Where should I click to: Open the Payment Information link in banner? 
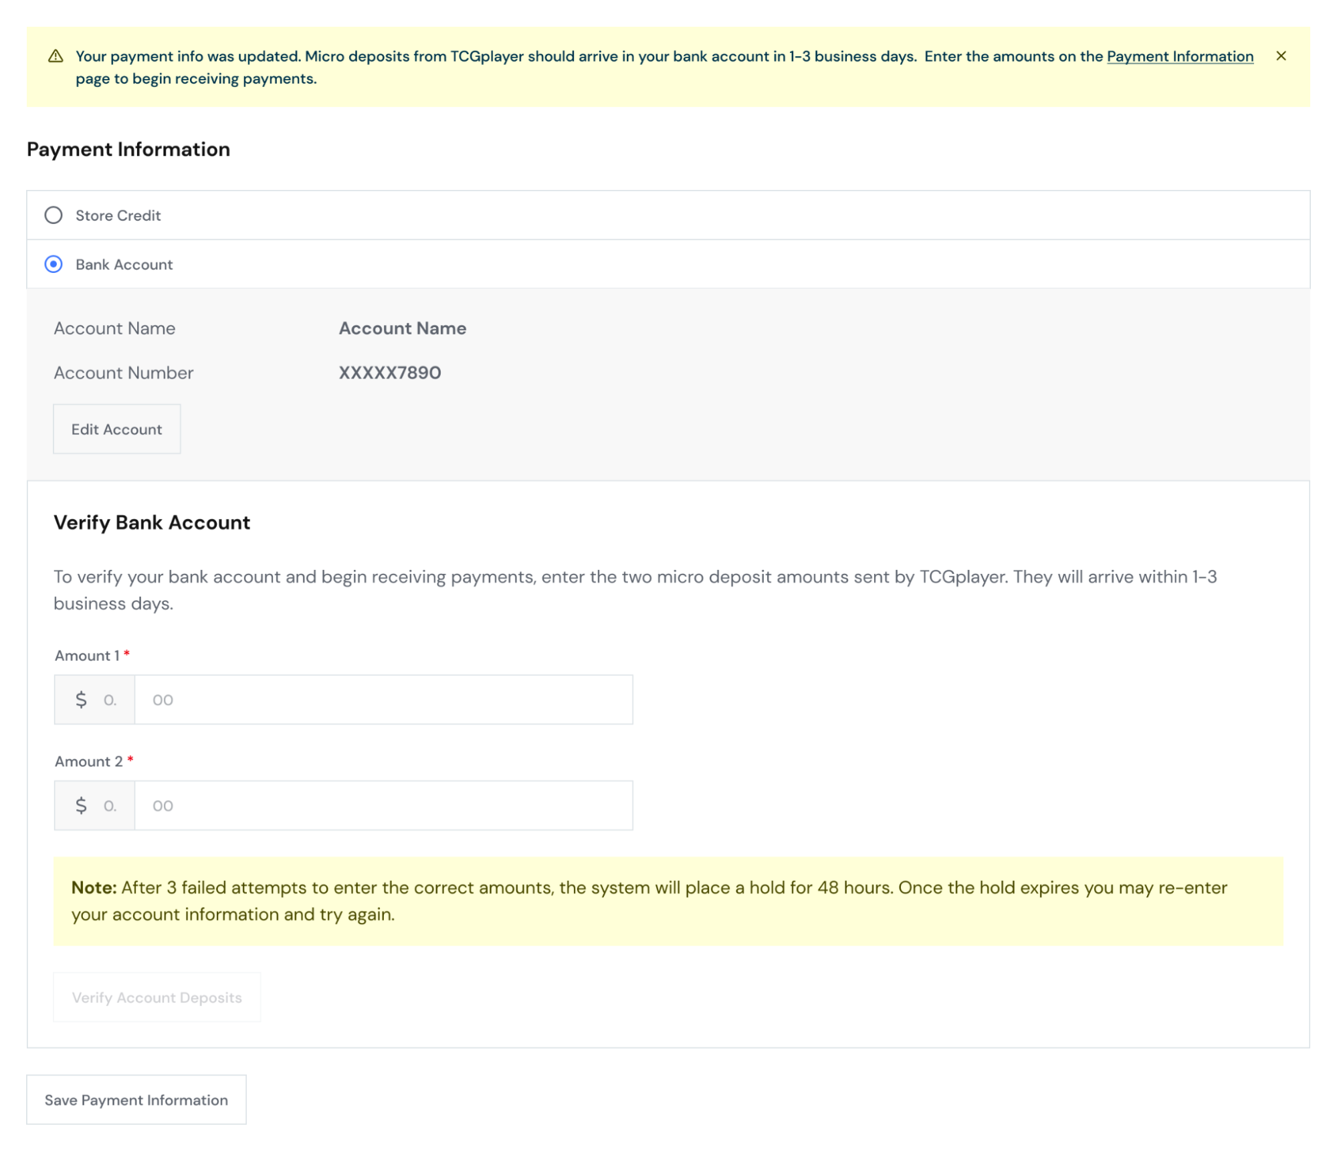point(1179,56)
